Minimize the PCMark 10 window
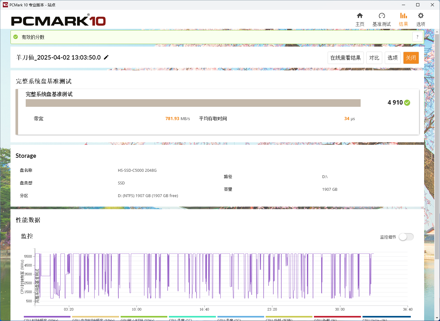Image resolution: width=440 pixels, height=321 pixels. tap(403, 5)
